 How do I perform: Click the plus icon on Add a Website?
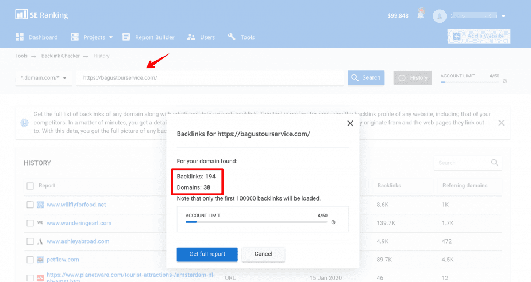coord(456,36)
